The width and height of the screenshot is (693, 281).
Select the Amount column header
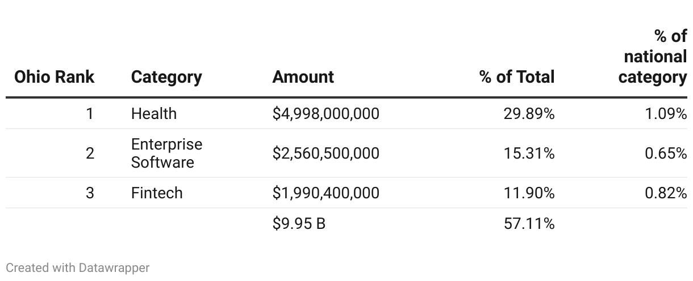point(303,77)
